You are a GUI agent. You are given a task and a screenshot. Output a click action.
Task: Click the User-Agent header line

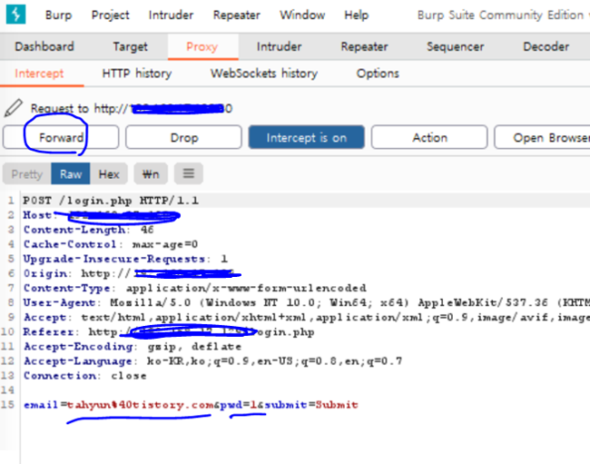click(x=306, y=302)
